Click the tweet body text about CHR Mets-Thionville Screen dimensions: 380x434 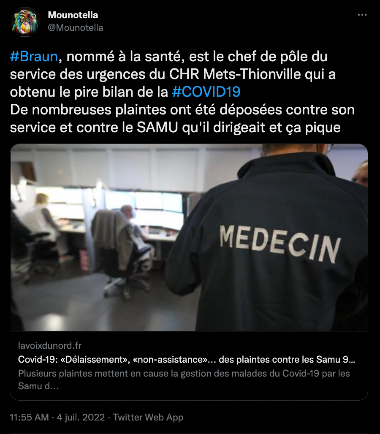coord(173,74)
